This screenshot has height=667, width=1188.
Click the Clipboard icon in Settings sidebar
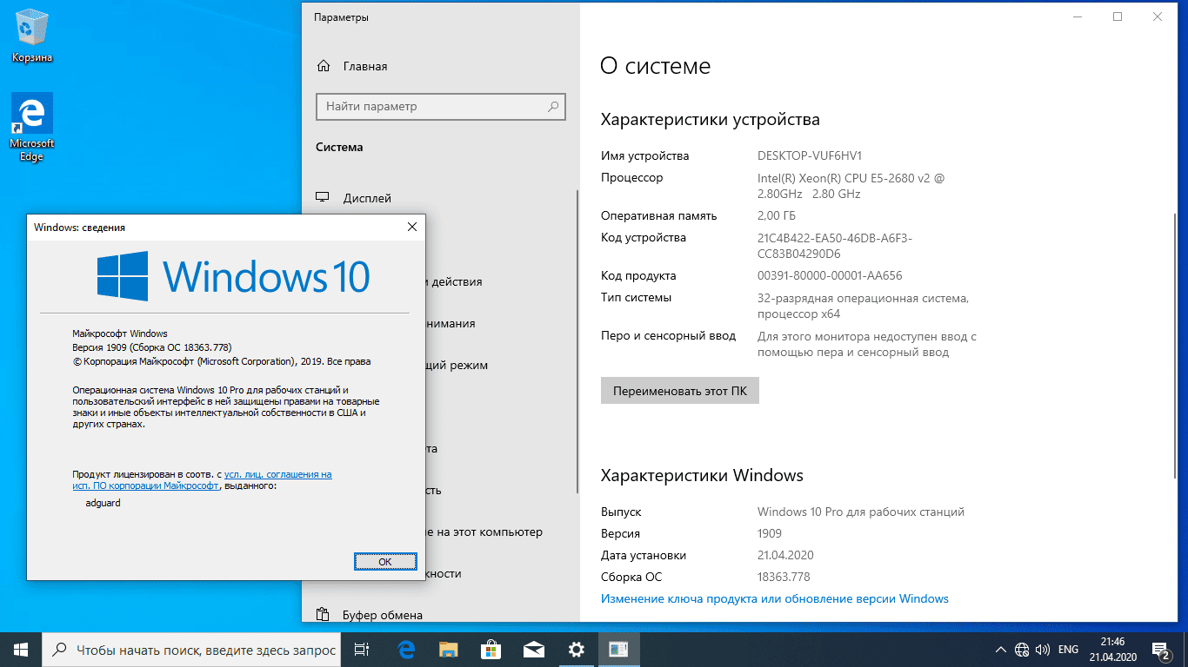coord(324,615)
